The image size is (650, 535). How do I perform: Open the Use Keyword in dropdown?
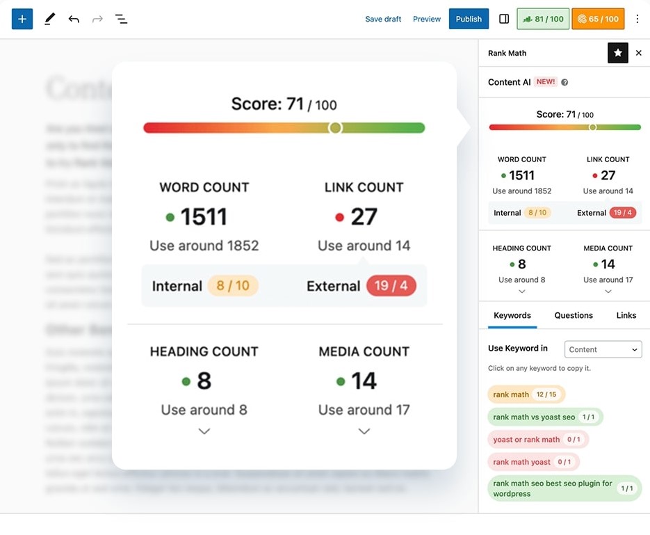click(603, 349)
